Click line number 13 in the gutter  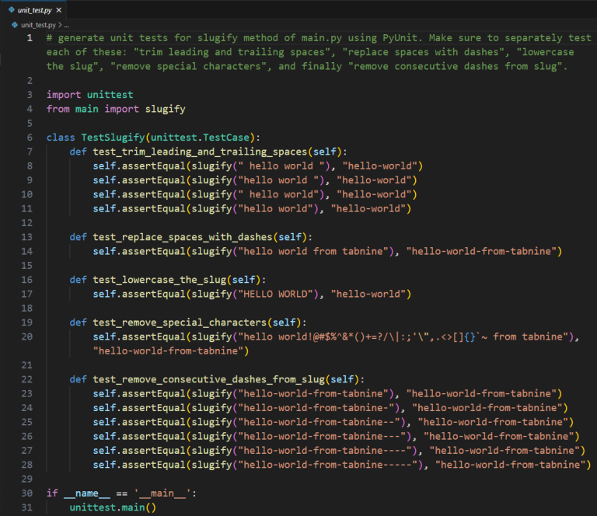pos(28,237)
